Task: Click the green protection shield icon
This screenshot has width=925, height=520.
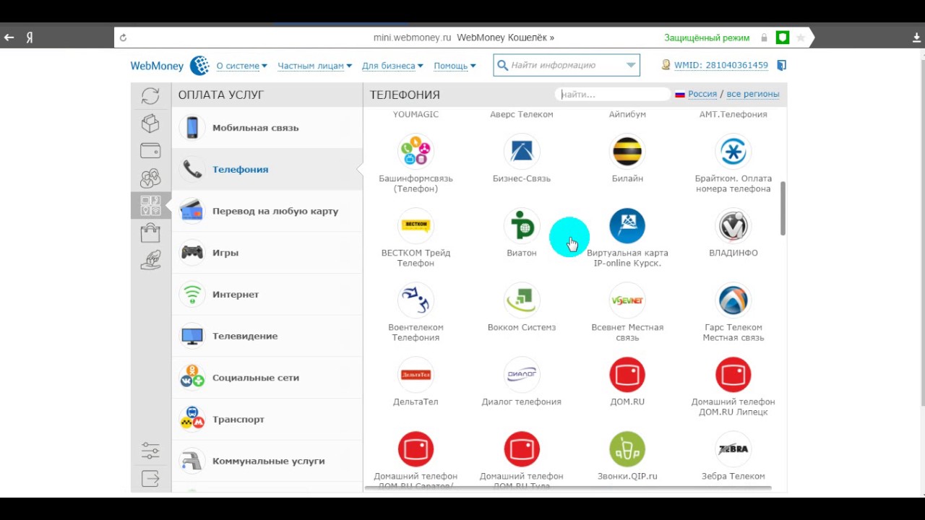Action: [783, 38]
